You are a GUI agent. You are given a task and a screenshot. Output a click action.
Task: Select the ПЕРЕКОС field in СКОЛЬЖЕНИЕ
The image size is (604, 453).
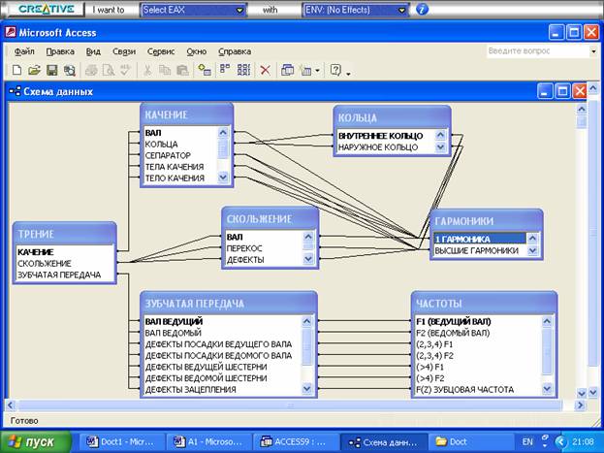point(265,248)
